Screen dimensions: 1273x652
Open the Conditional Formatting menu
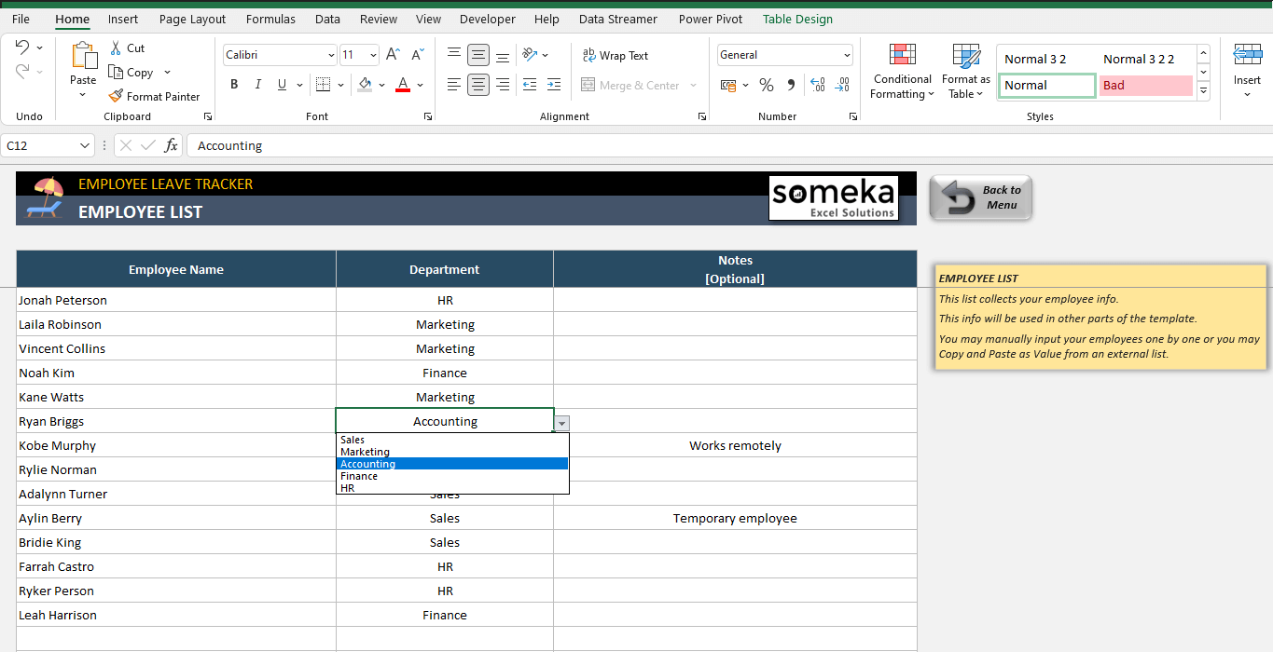click(x=901, y=71)
